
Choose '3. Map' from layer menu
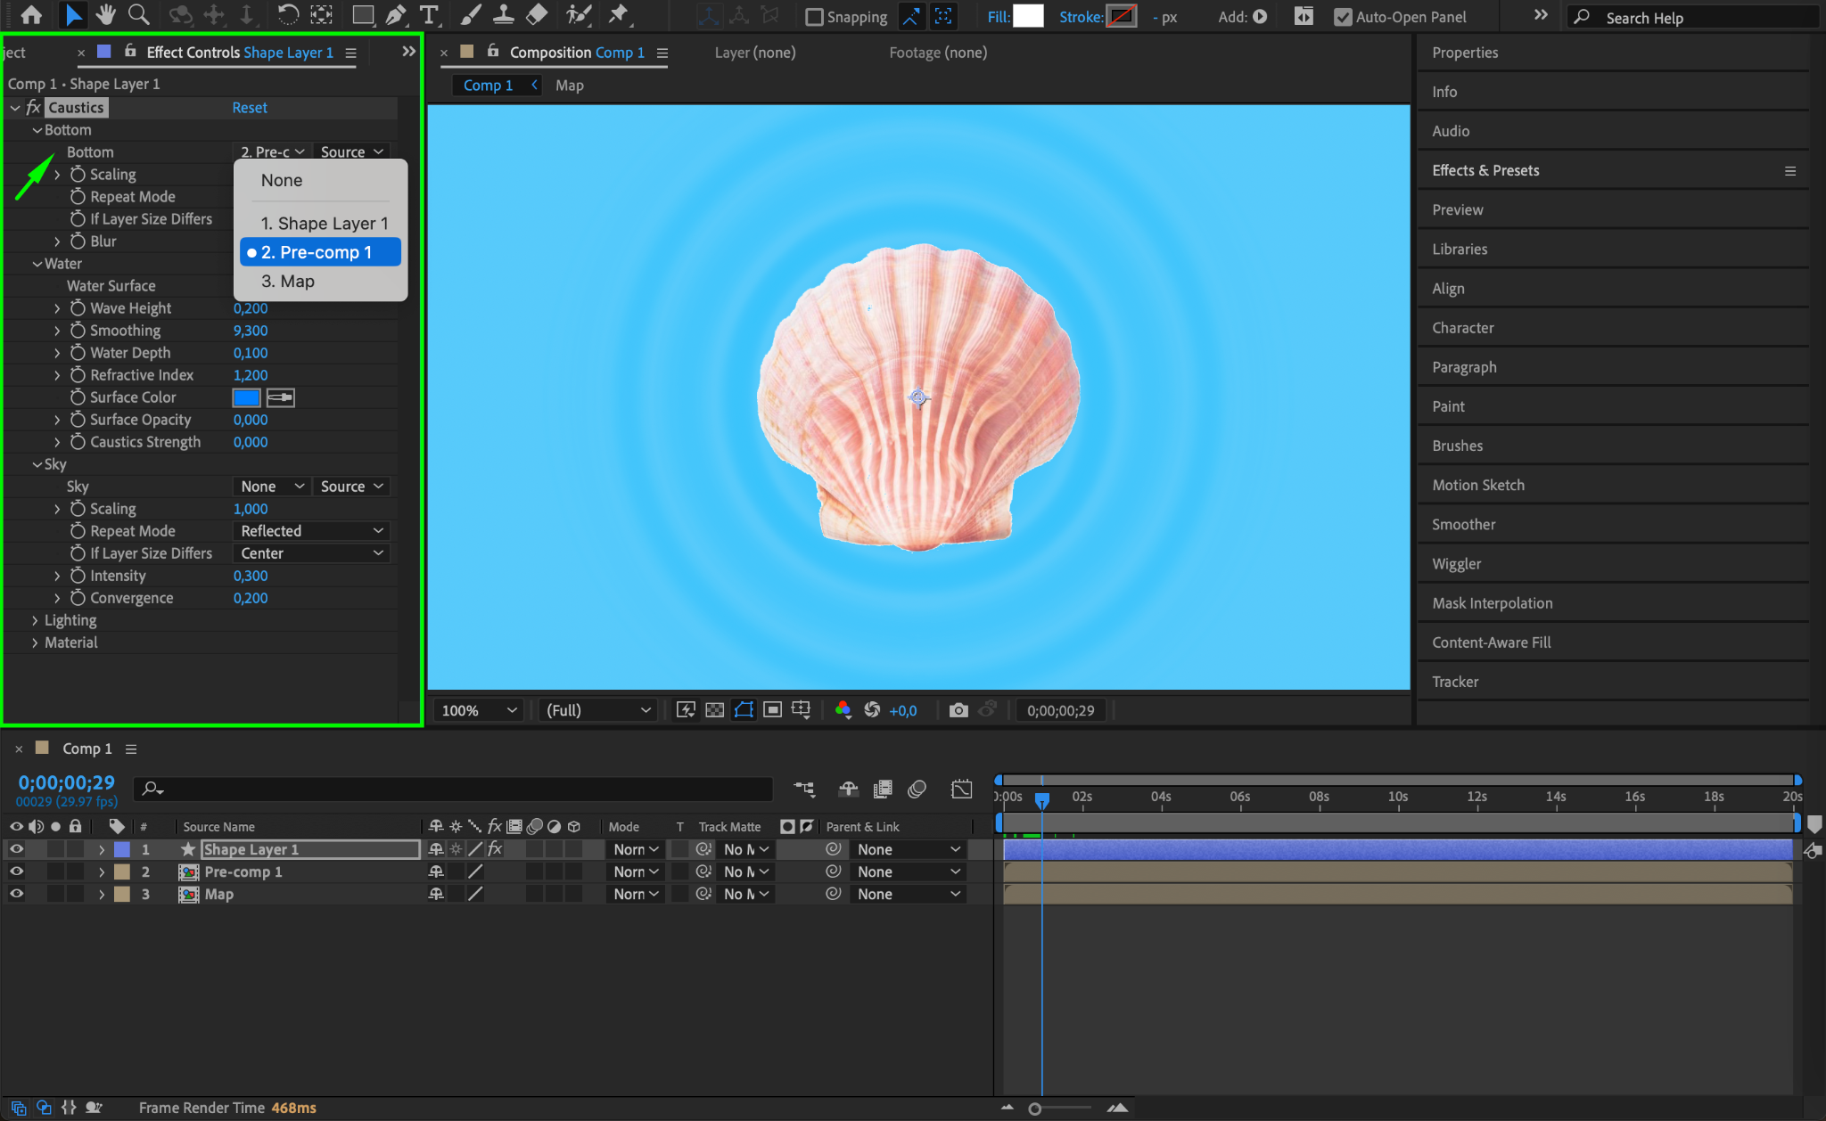(288, 282)
